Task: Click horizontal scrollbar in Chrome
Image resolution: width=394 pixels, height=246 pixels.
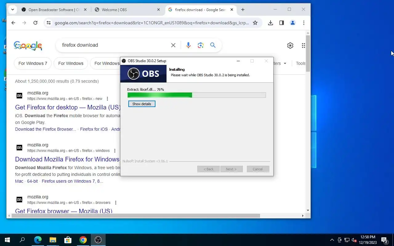Action: coord(136,216)
